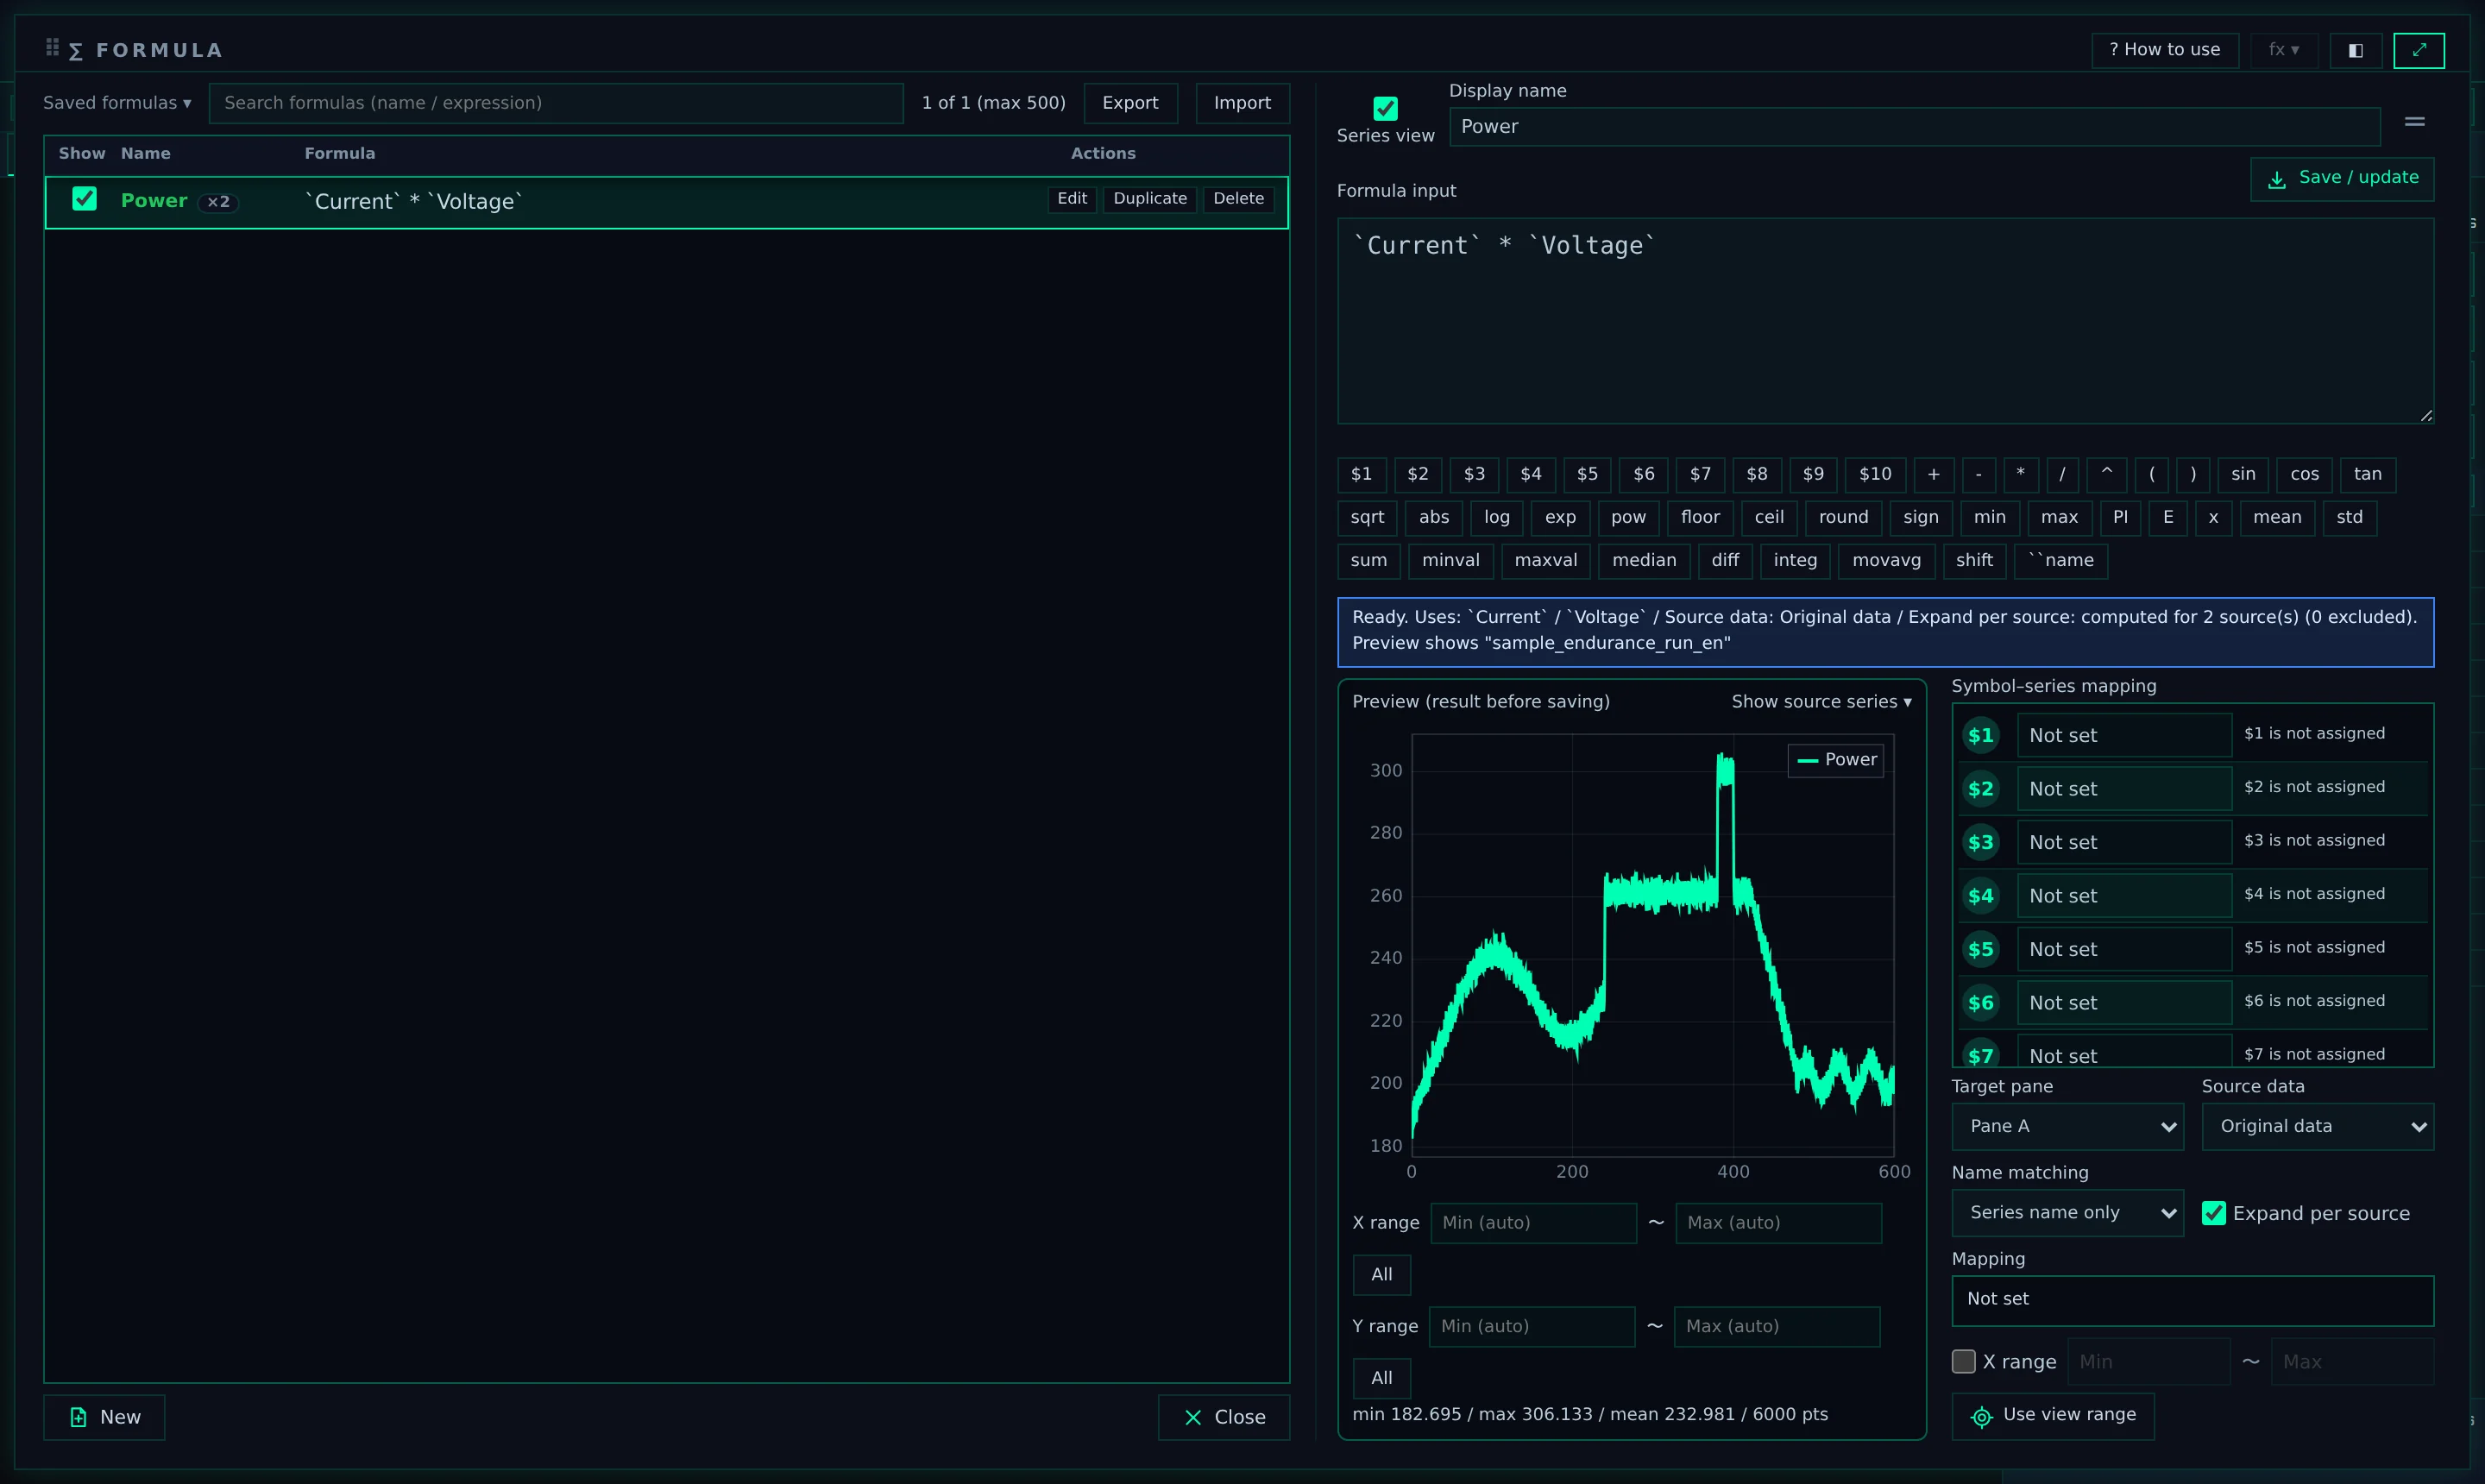The height and width of the screenshot is (1484, 2485).
Task: Insert the PI constant token
Action: point(2120,518)
